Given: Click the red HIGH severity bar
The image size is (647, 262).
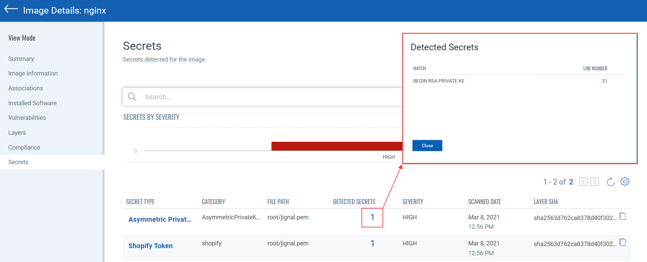Looking at the screenshot, I should pyautogui.click(x=337, y=146).
